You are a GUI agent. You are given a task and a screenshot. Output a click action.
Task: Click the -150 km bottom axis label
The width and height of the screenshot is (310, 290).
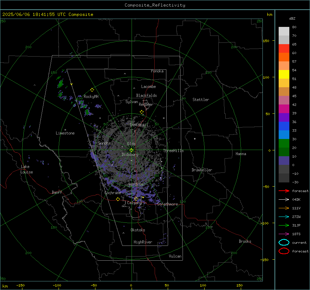point(20,285)
